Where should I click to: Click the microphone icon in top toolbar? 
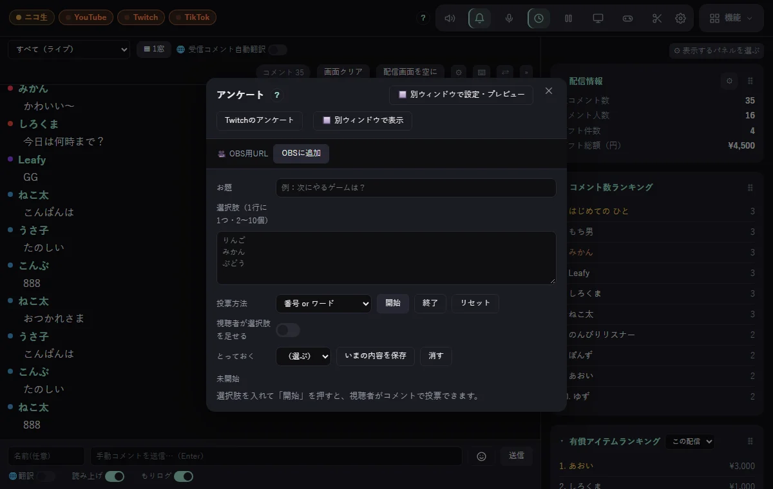pyautogui.click(x=509, y=18)
